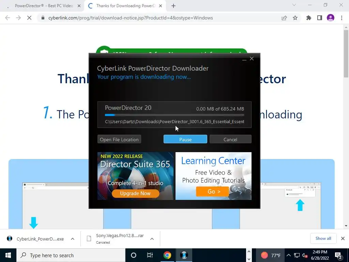The height and width of the screenshot is (262, 349).
Task: Select Thanks for Downloading tab
Action: pos(125,6)
